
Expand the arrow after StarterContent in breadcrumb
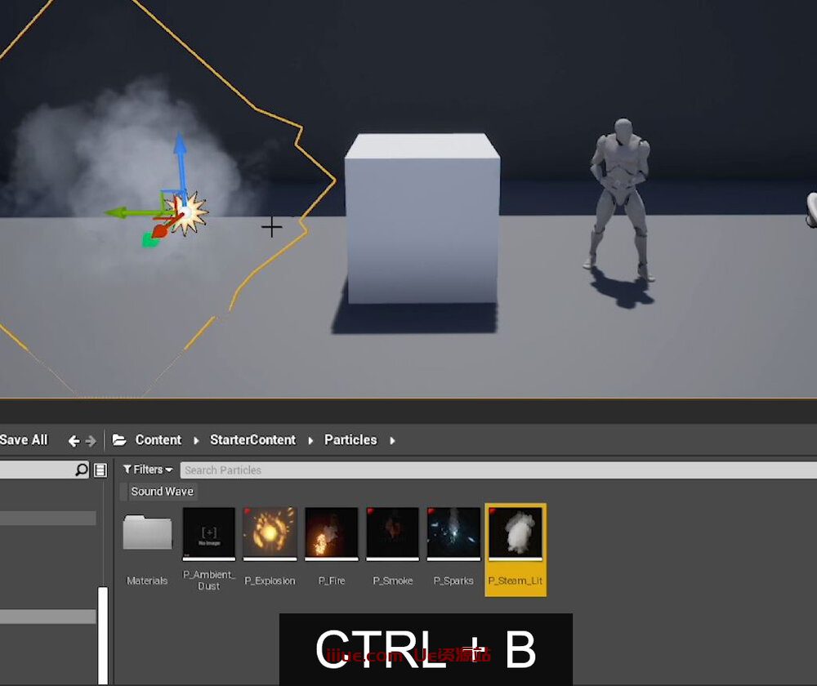coord(310,440)
